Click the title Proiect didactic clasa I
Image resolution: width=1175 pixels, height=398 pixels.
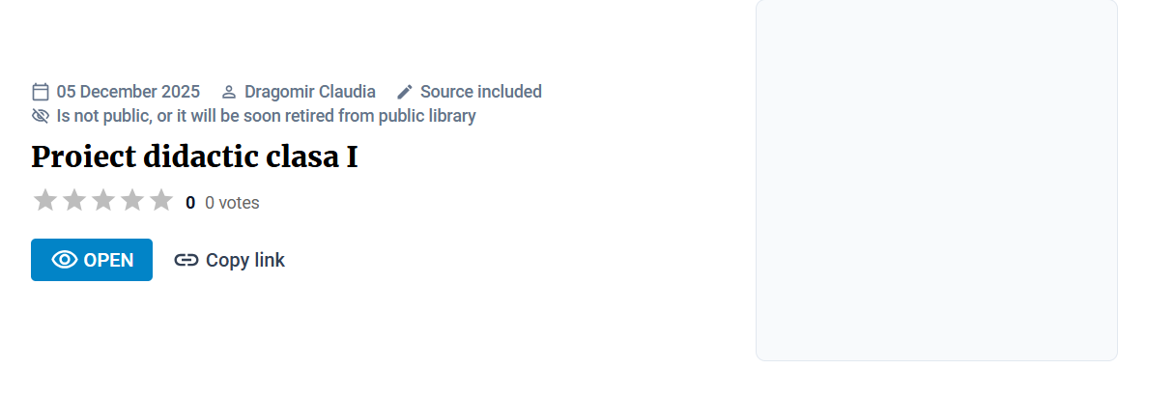pyautogui.click(x=194, y=156)
